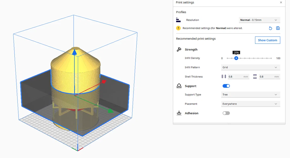Image resolution: width=290 pixels, height=158 pixels.
Task: Click the panel bottom resize grip
Action: pyautogui.click(x=229, y=124)
